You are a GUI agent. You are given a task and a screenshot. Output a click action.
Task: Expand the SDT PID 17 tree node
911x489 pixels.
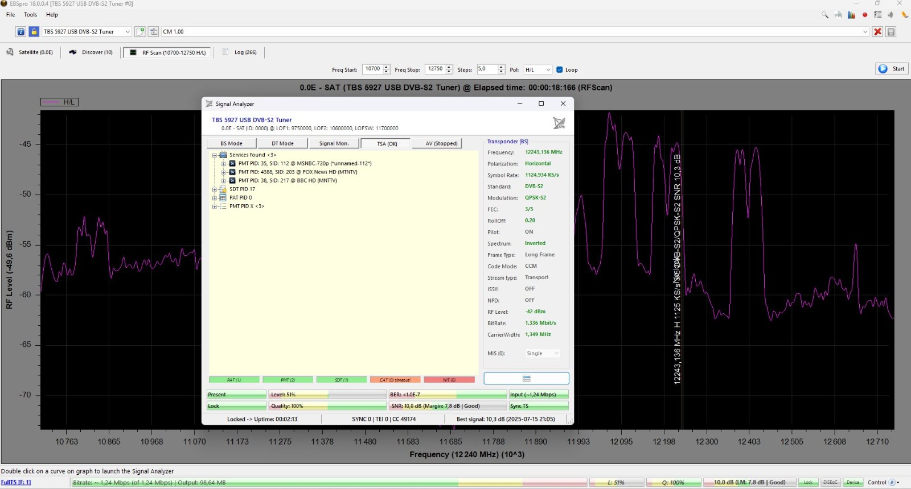[215, 189]
